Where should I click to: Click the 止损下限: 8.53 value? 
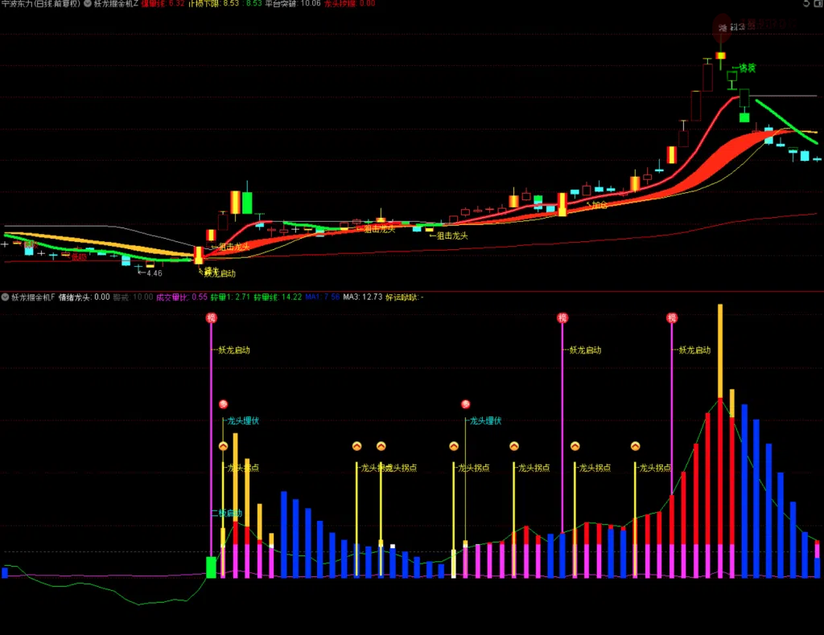point(213,3)
